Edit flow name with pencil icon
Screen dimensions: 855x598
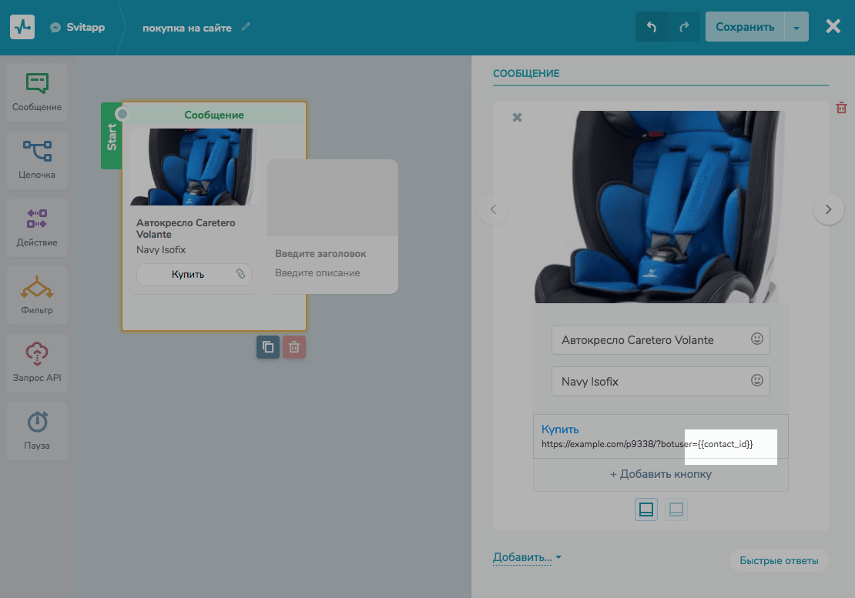pos(246,27)
